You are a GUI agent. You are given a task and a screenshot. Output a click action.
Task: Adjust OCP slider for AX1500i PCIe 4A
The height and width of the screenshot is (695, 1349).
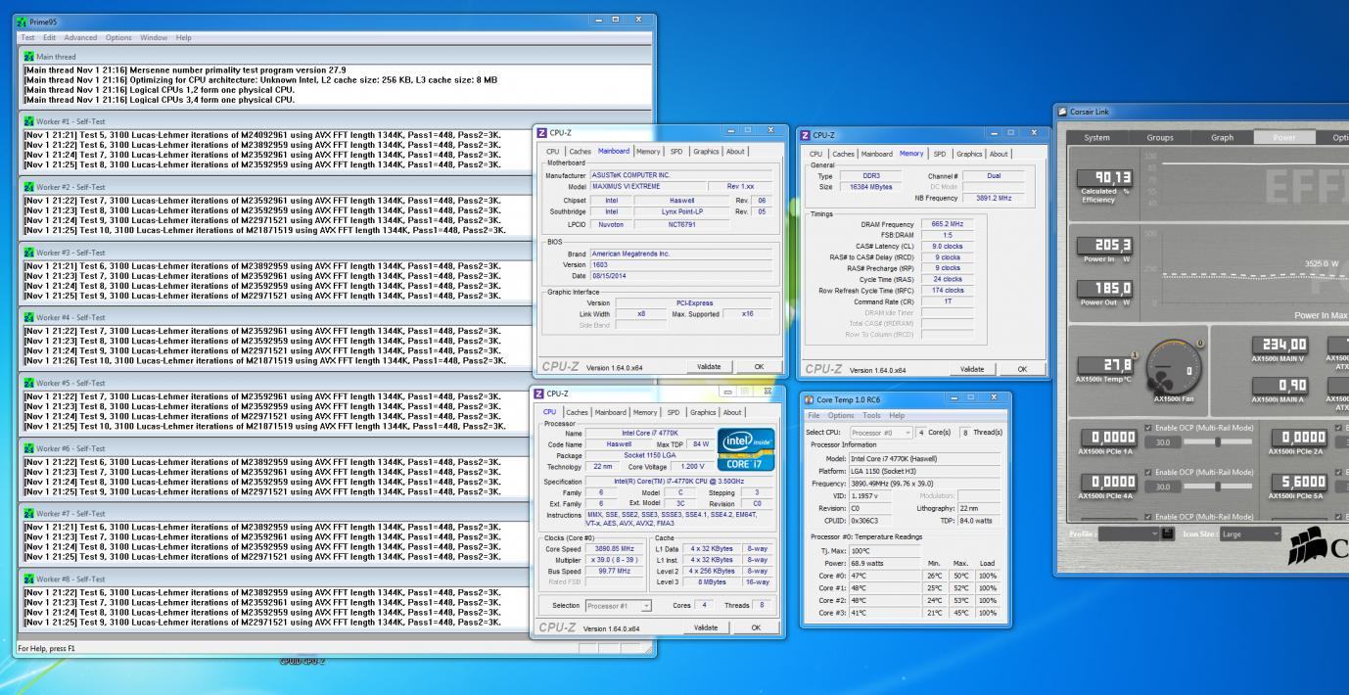[x=1217, y=486]
